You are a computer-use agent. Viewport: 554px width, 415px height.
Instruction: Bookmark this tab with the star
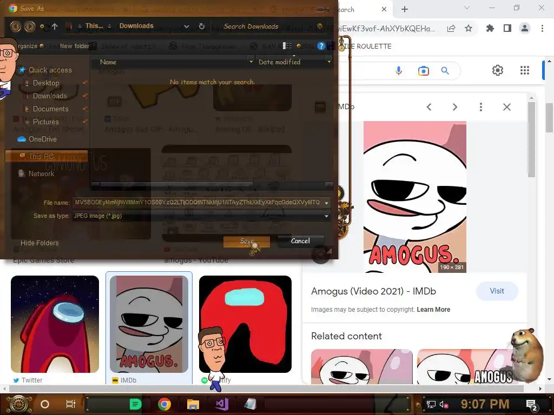(469, 28)
